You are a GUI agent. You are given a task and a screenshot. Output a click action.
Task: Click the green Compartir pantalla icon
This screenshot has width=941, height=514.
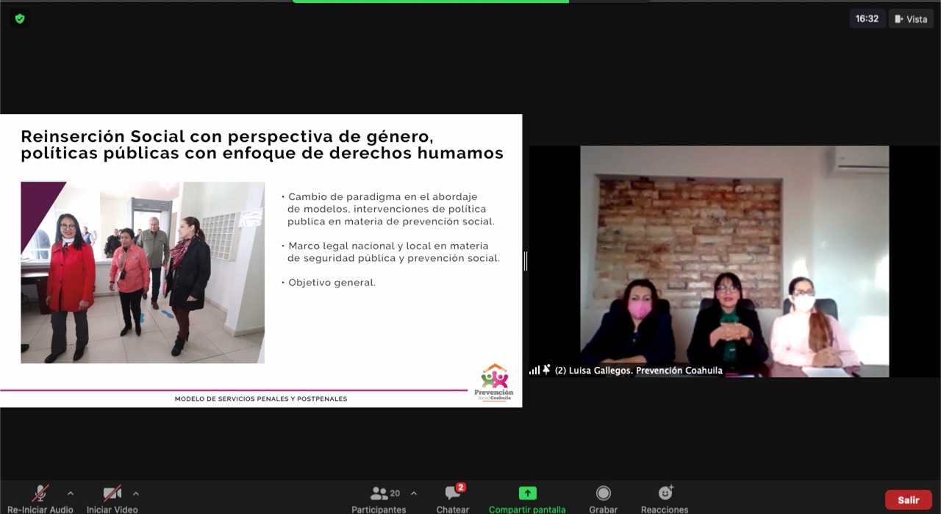pos(527,493)
